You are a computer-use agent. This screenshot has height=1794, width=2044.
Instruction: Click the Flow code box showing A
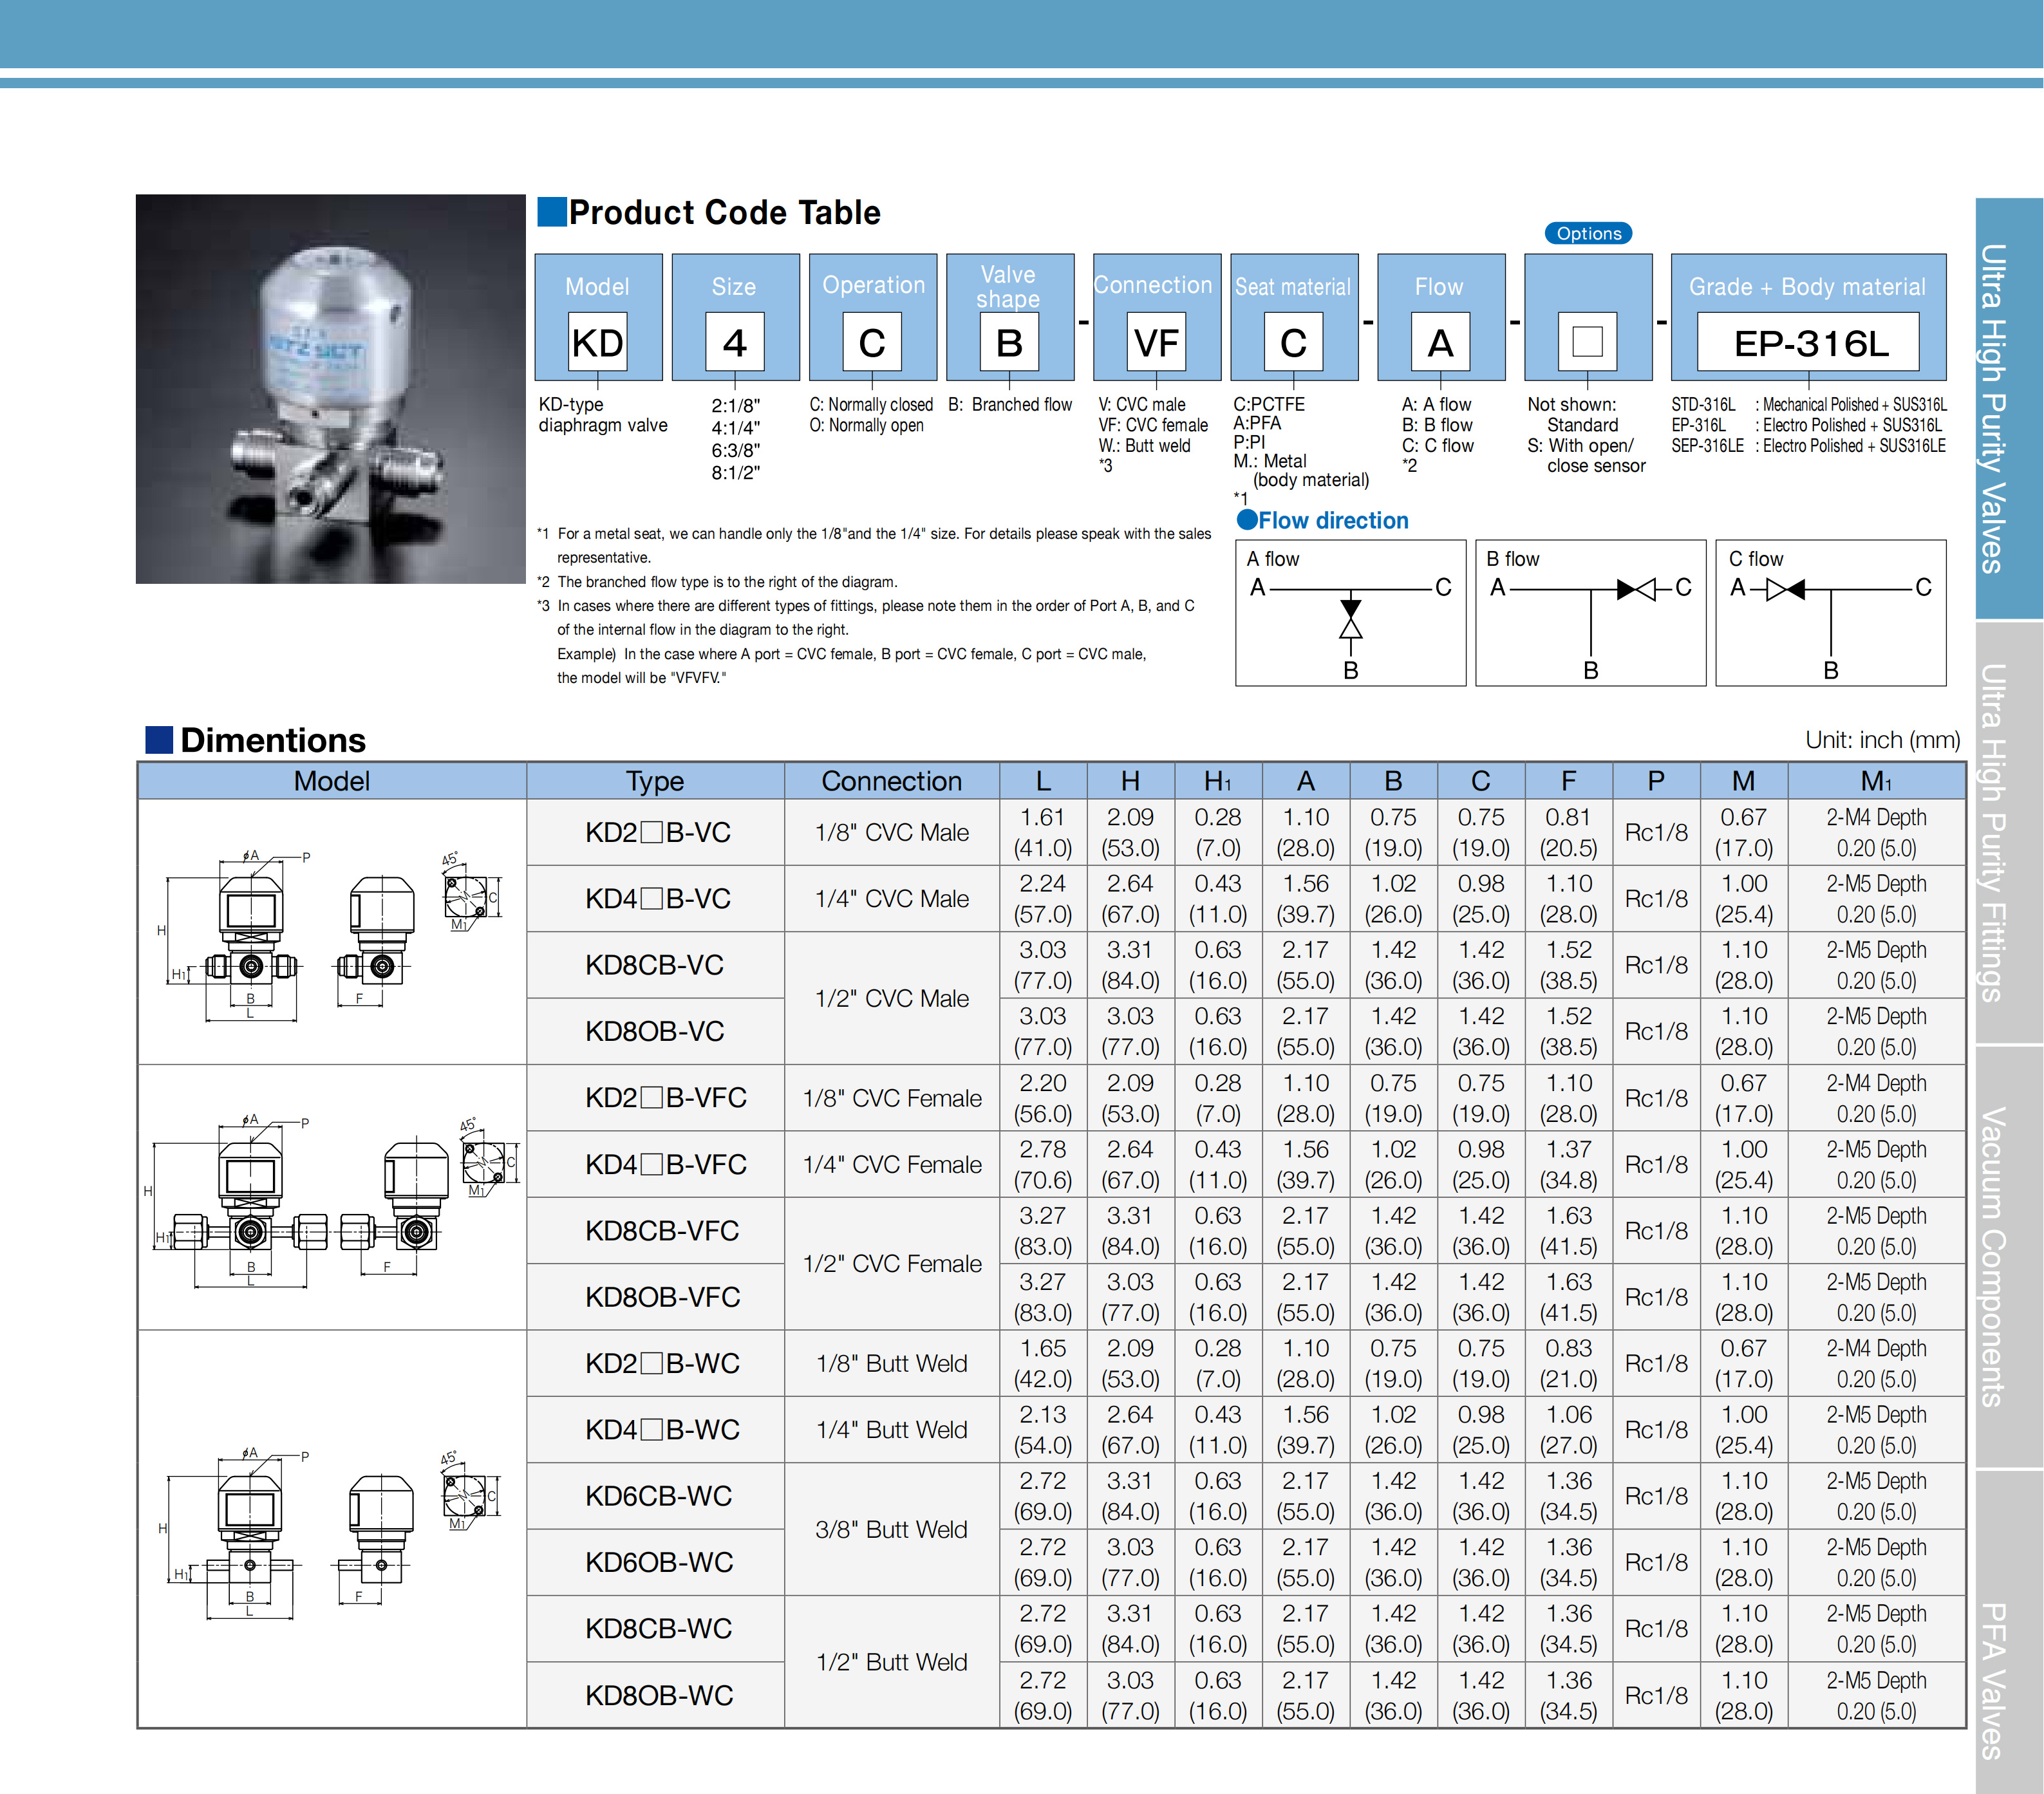pos(1440,342)
